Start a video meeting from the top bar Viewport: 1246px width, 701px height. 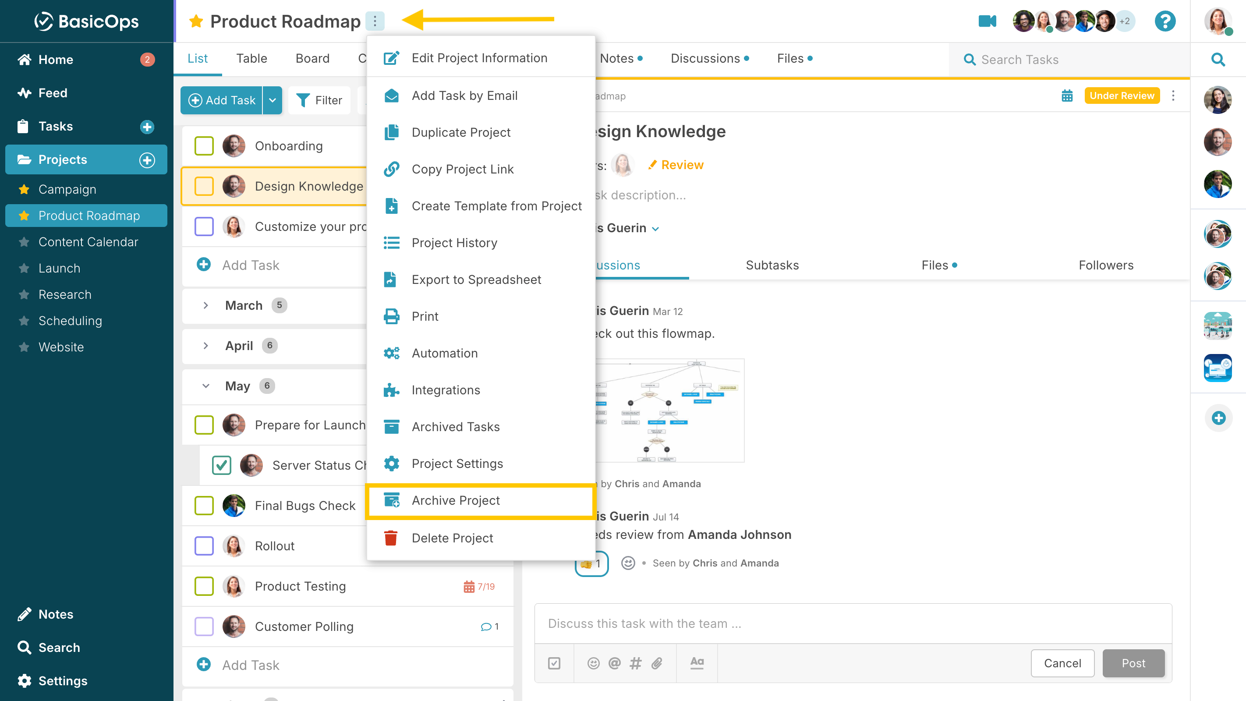pos(987,21)
